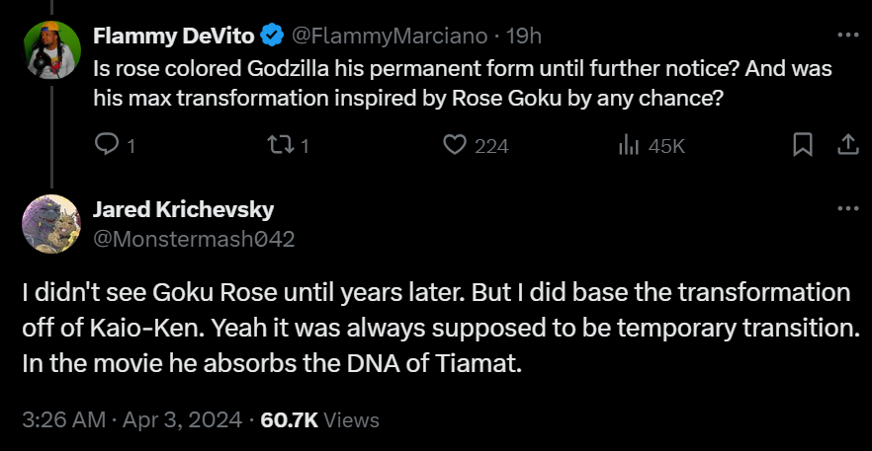Screen dimensions: 872x451
Task: Click the 3:26 AM Apr 3, 2024 timestamp
Action: click(x=131, y=419)
